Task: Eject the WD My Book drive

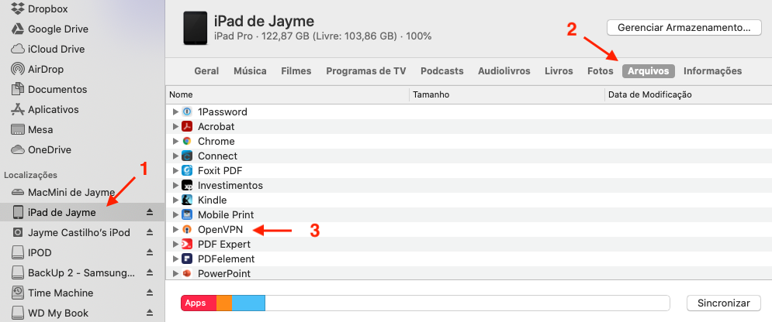Action: click(150, 313)
